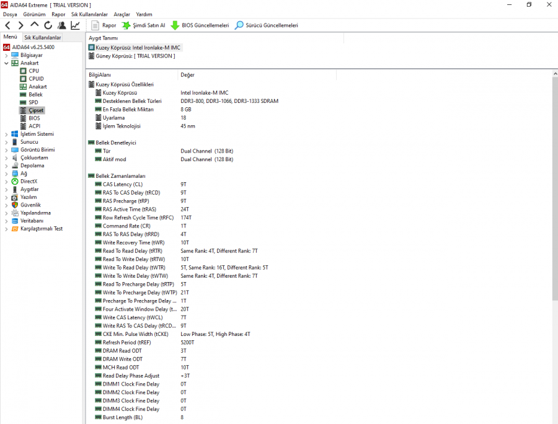
Task: Expand the Depolama tree node
Action: coord(6,166)
